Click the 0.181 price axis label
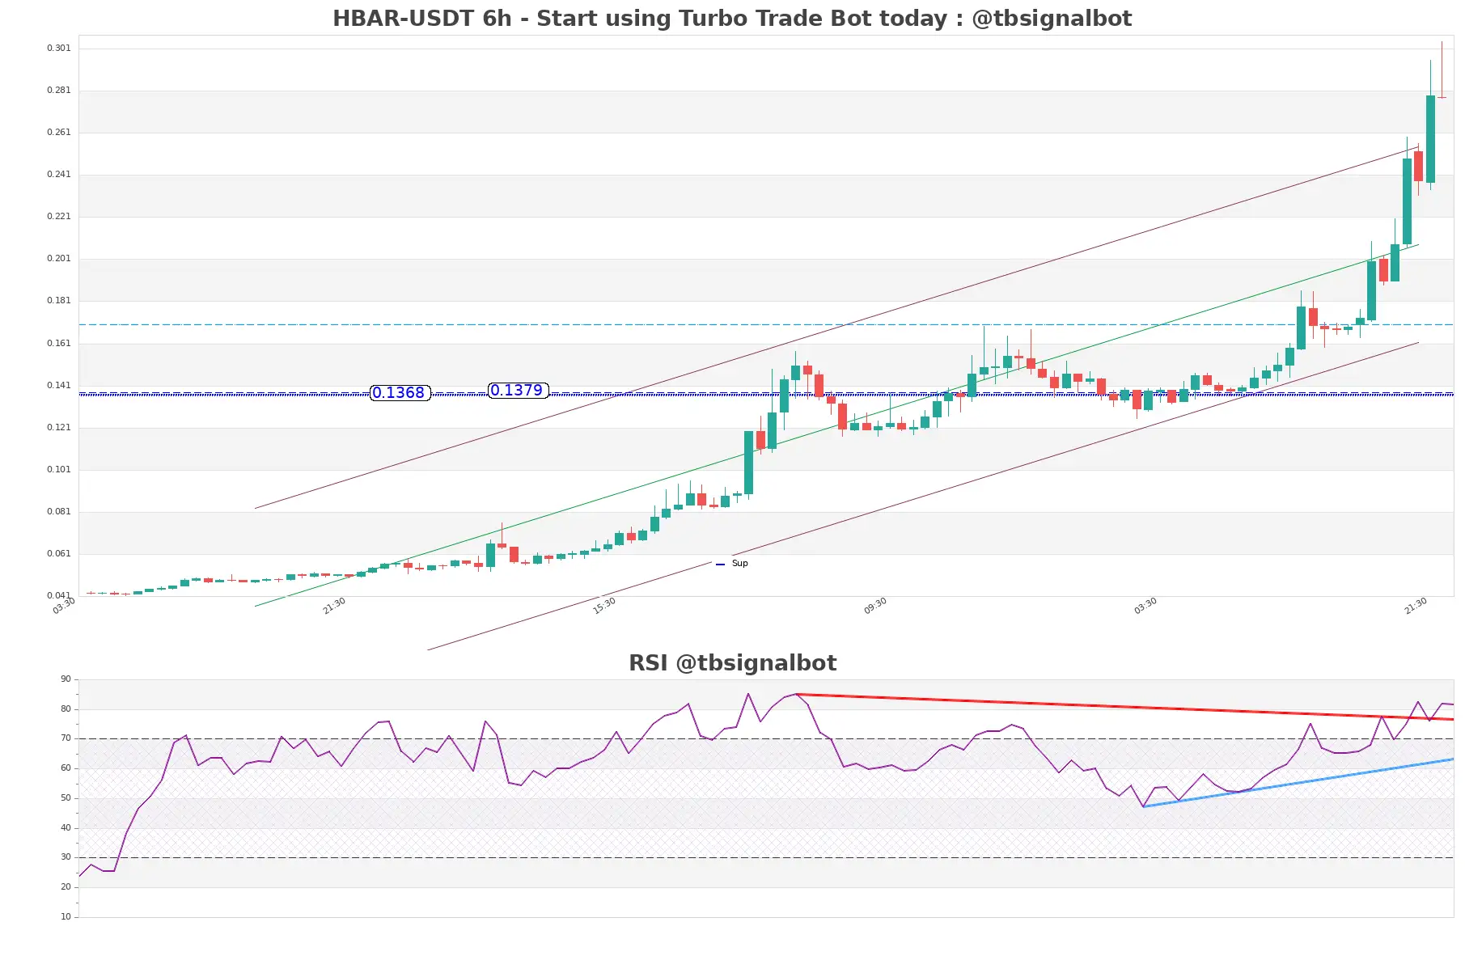The width and height of the screenshot is (1465, 977). pyautogui.click(x=58, y=301)
